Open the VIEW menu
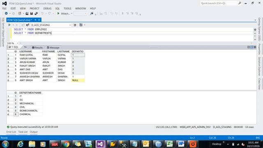The width and height of the screenshot is (263, 148). 23,8
